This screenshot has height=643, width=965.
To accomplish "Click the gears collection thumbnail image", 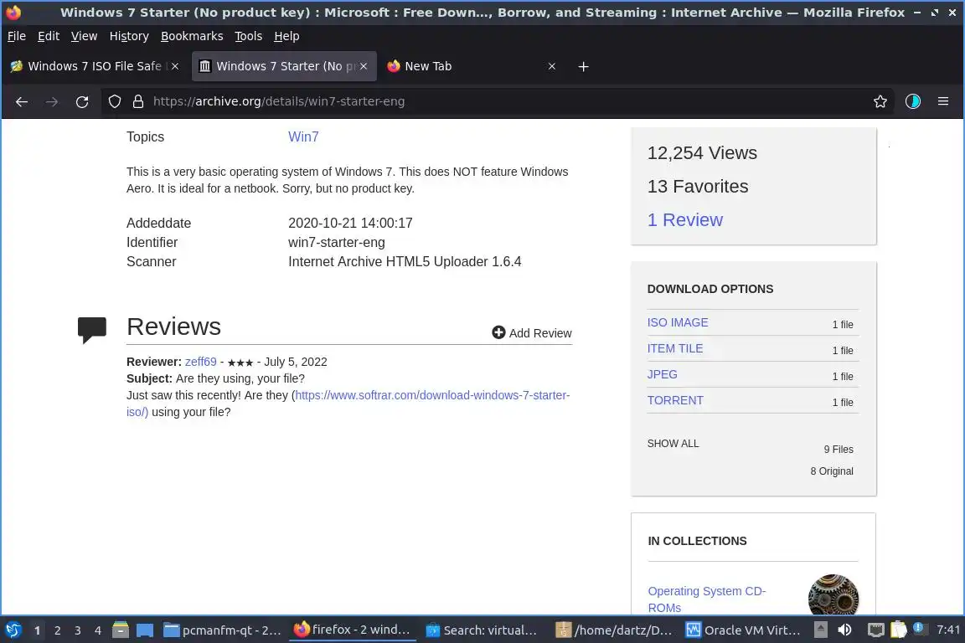I will [833, 594].
